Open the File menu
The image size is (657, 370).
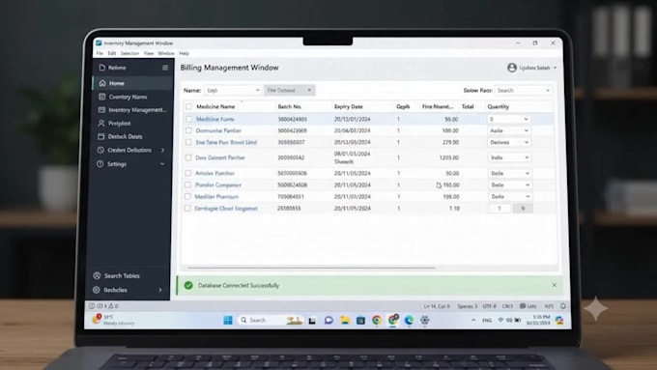click(x=100, y=53)
